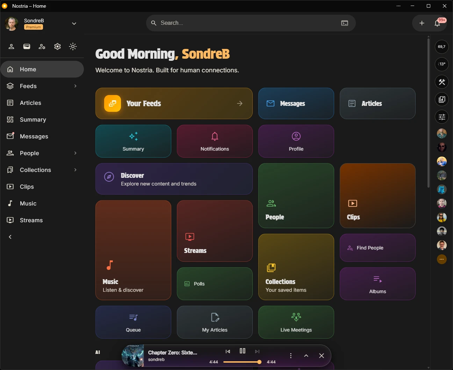Collapse the sidebar with left arrow
Screen dimensions: 453x370
click(10, 237)
